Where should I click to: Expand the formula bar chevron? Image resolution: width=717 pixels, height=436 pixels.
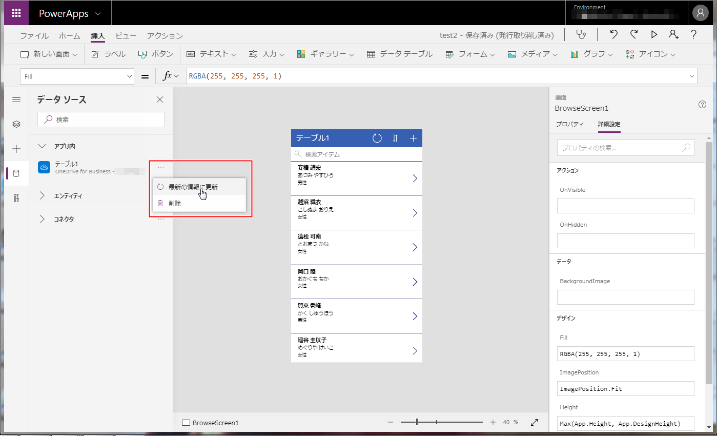(x=692, y=76)
